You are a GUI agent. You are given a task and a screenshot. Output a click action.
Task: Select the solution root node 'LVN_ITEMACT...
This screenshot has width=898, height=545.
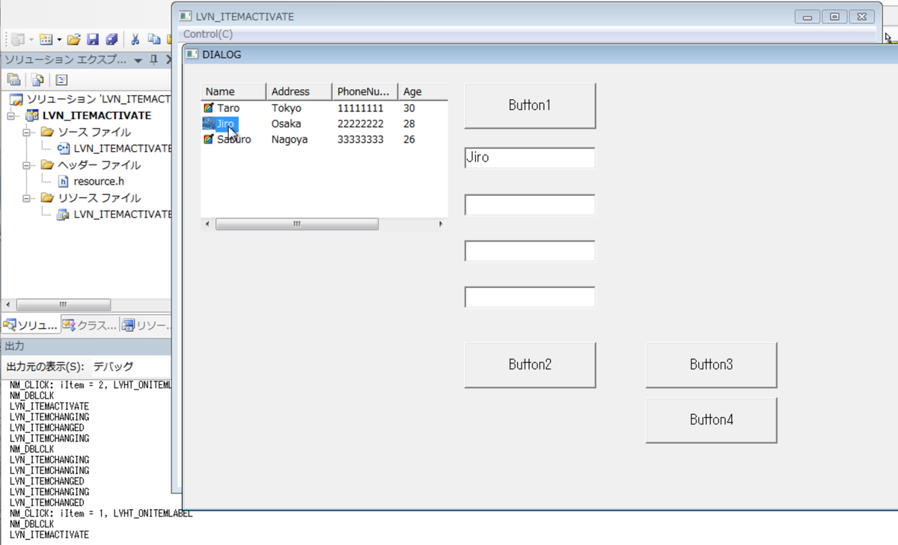click(x=99, y=99)
